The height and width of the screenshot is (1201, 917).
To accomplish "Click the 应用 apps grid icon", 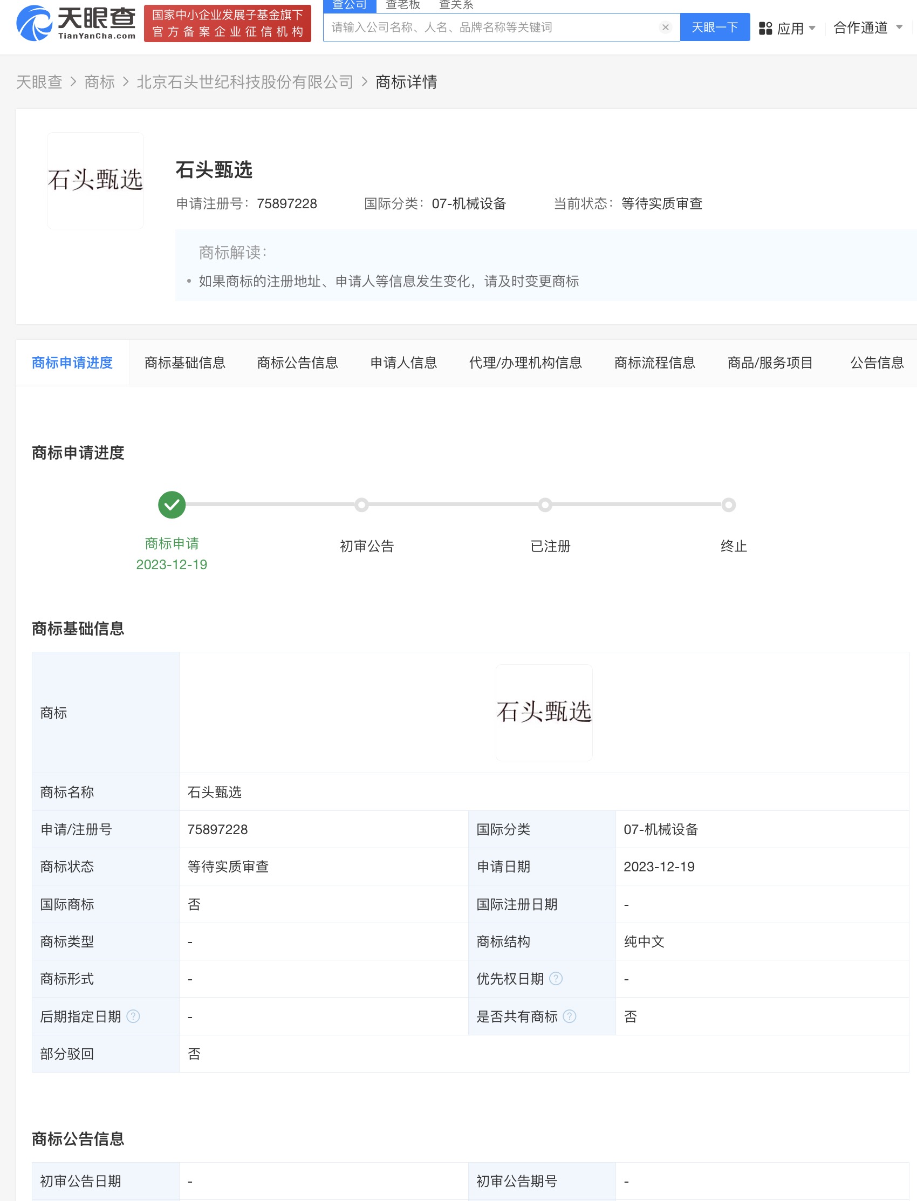I will [766, 28].
